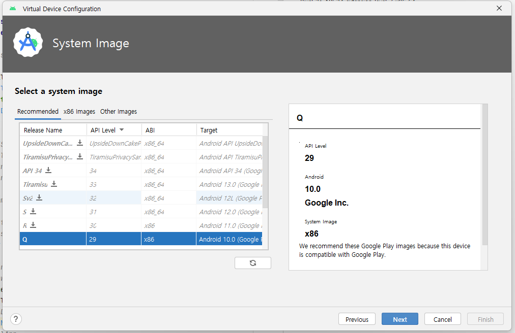This screenshot has height=333, width=515.
Task: Click the UpsideDownCakeP API level cell
Action: [113, 143]
